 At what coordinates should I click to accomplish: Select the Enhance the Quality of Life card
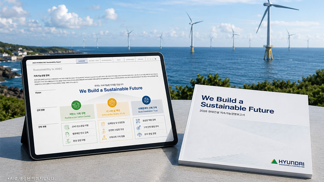click(113, 109)
